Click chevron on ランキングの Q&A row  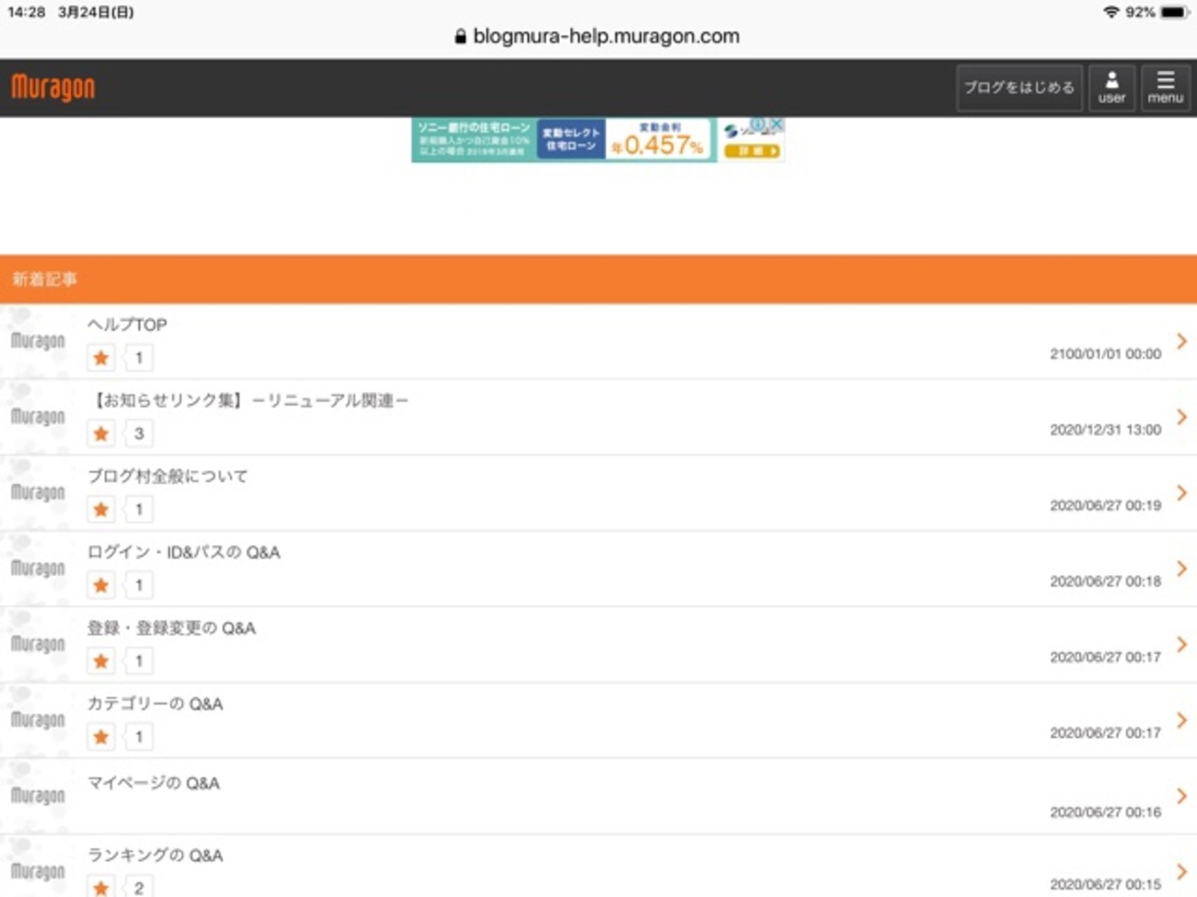1182,871
